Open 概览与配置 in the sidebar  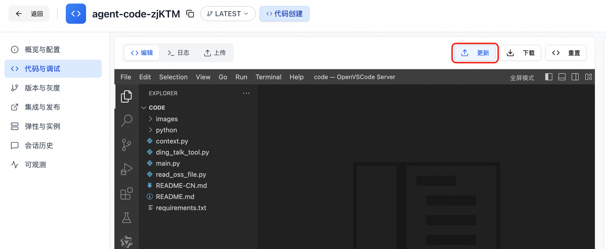(x=53, y=49)
